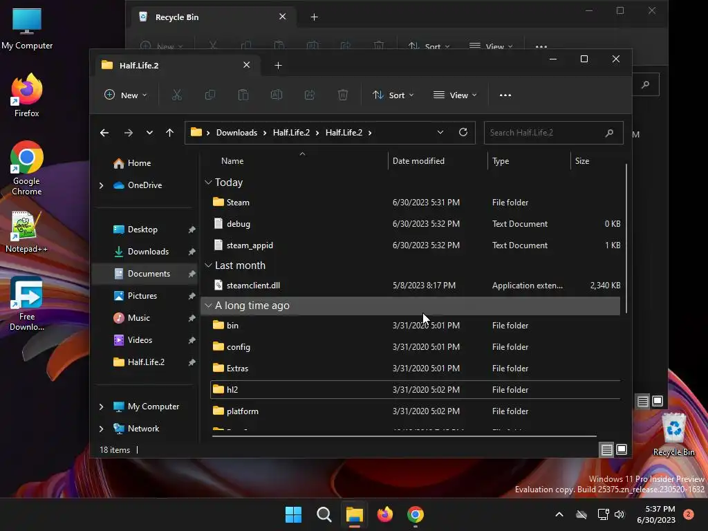
Task: Go forward with the right arrow
Action: [x=129, y=133]
